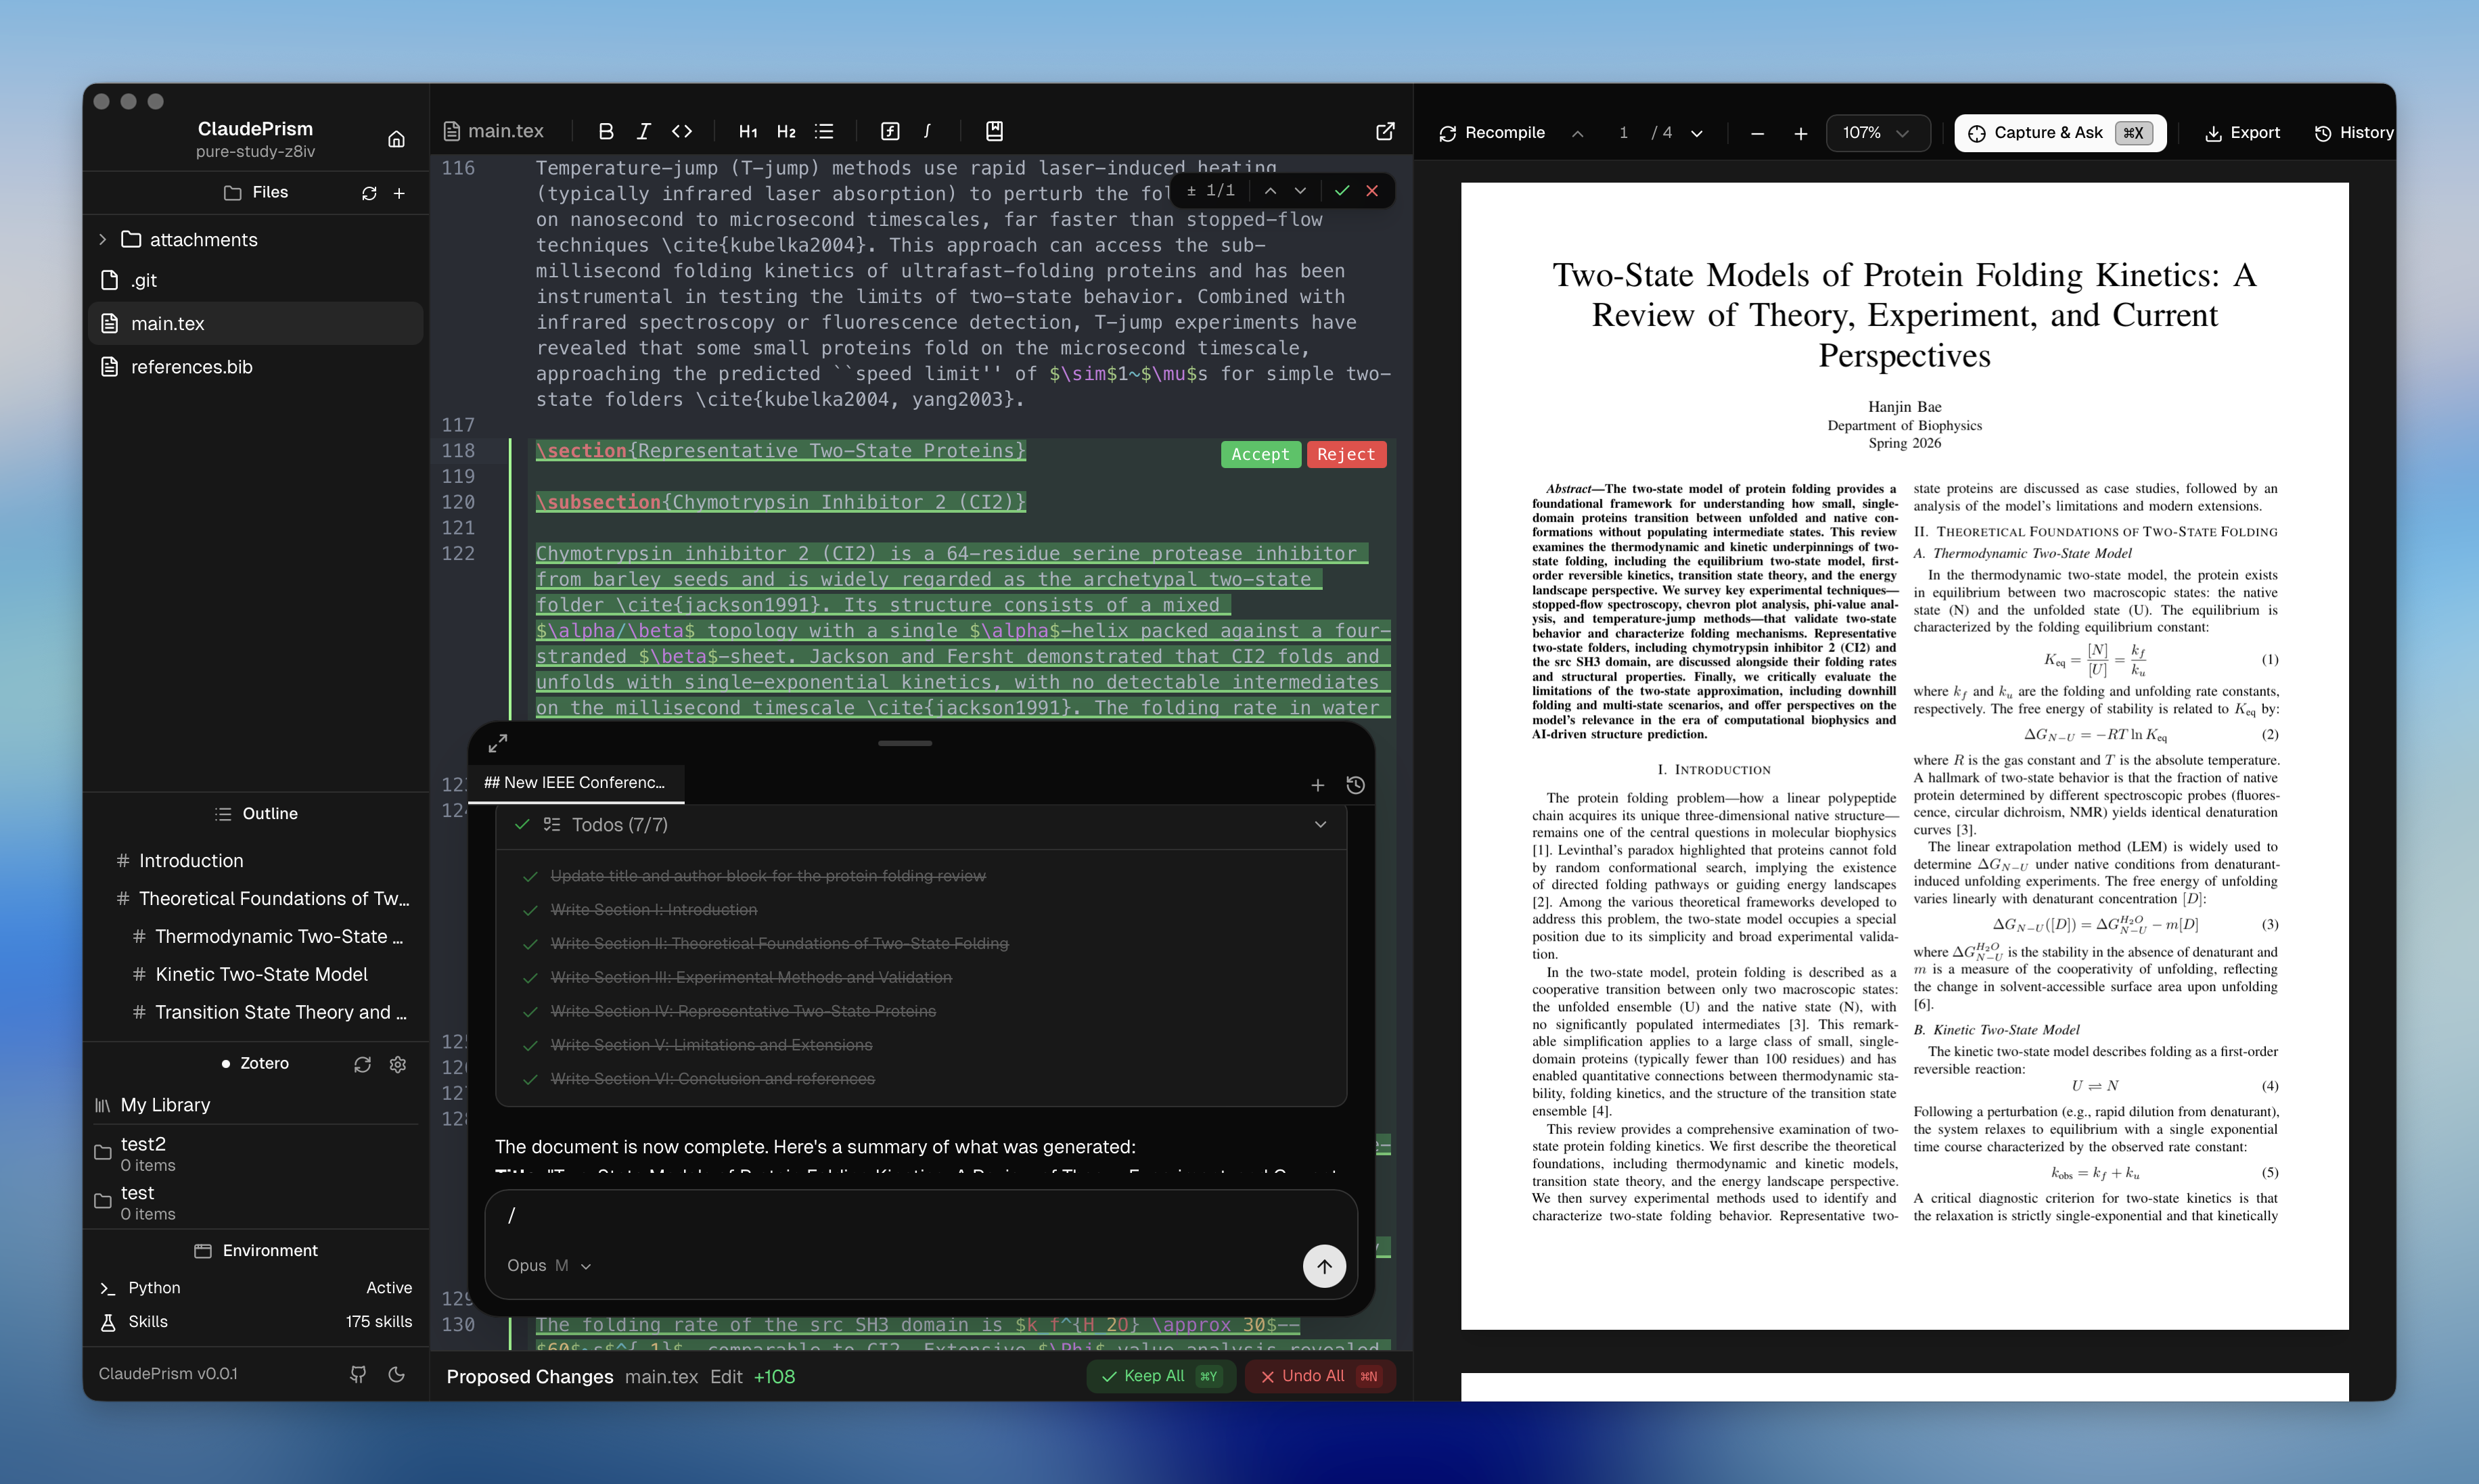Insert bulleted list
Image resolution: width=2479 pixels, height=1484 pixels.
point(824,131)
